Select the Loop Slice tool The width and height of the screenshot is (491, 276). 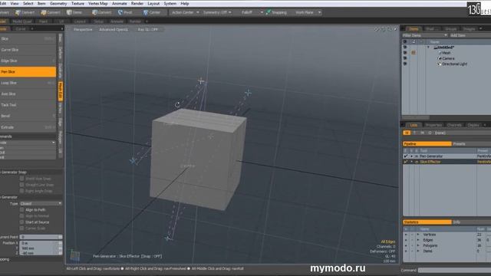28,83
